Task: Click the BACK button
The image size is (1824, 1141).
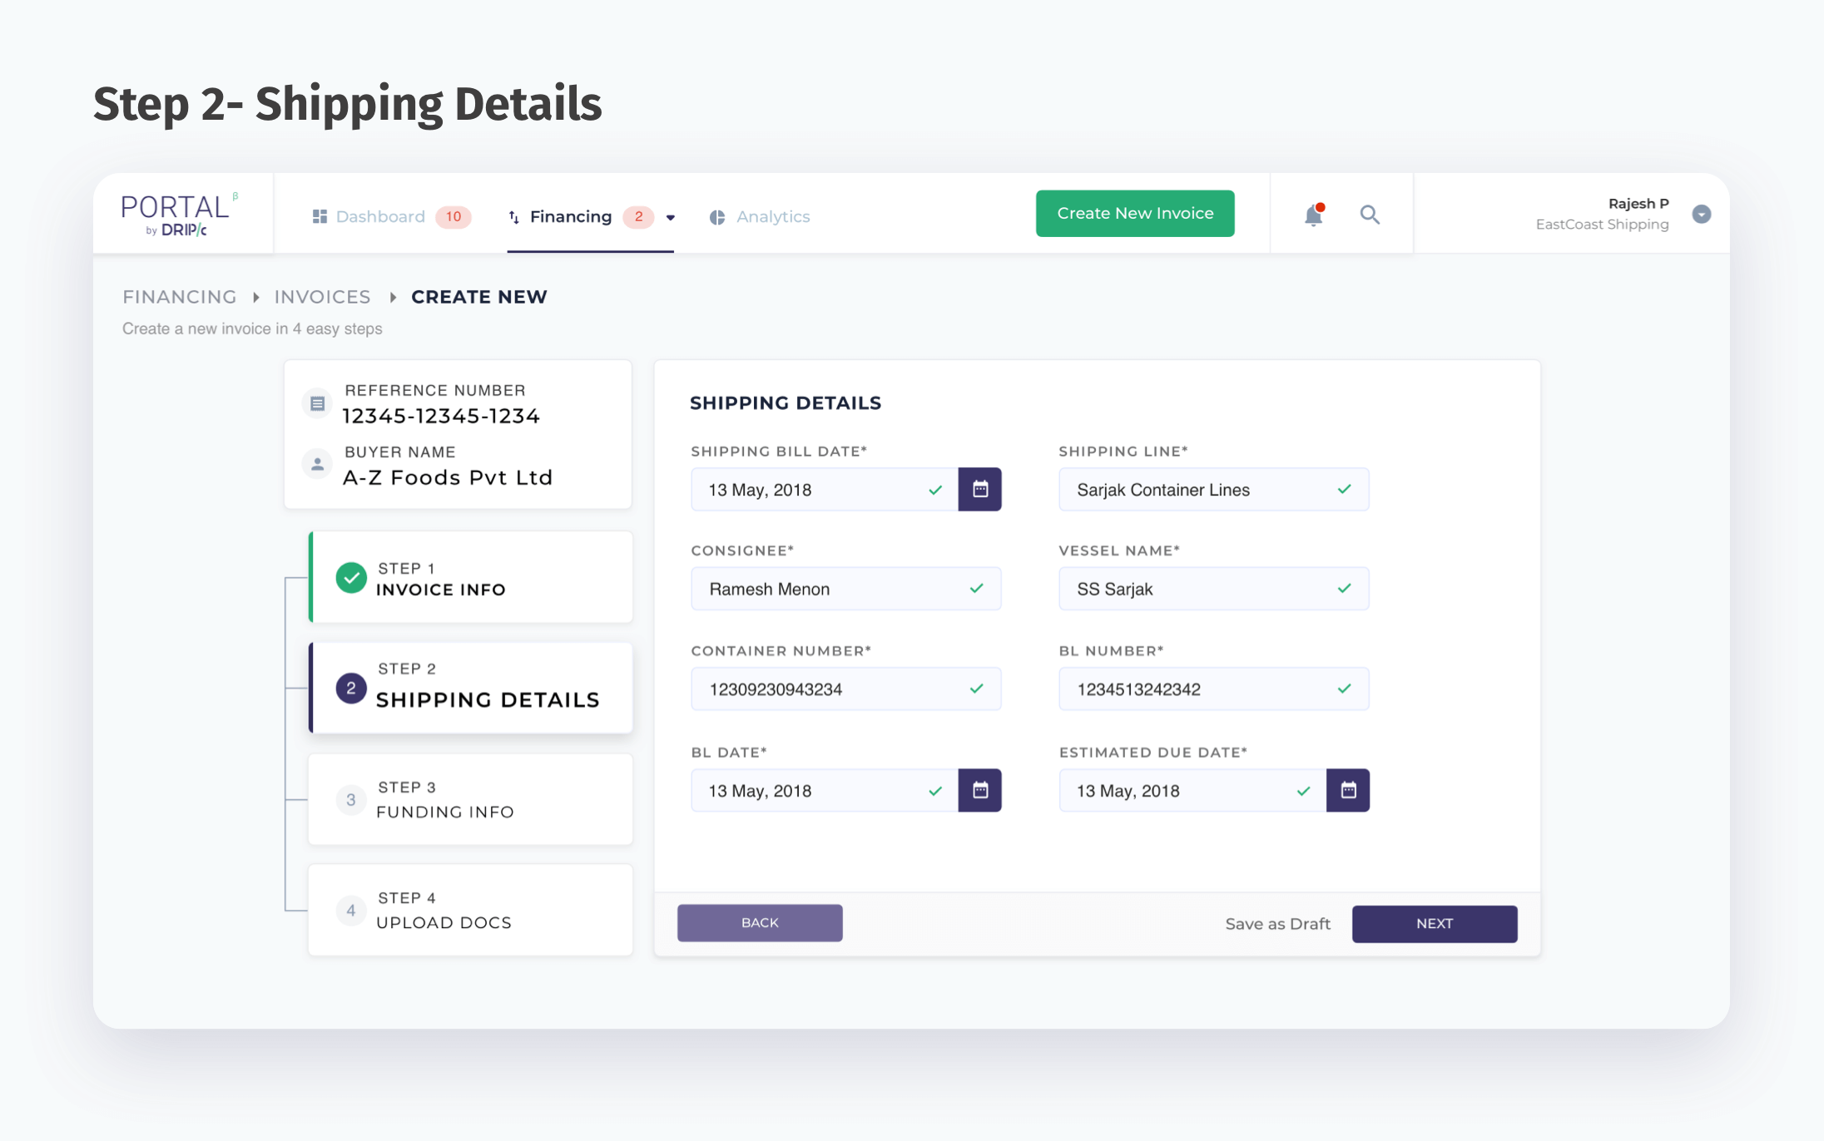Action: coord(760,923)
